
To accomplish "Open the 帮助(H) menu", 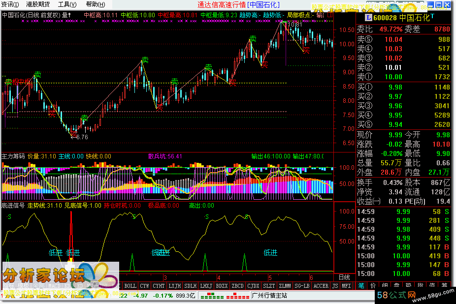I will (x=96, y=4).
